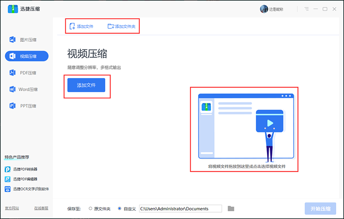Minimize the 迅捷压缩 window
Viewport: 344px width, 219px height.
(x=316, y=9)
